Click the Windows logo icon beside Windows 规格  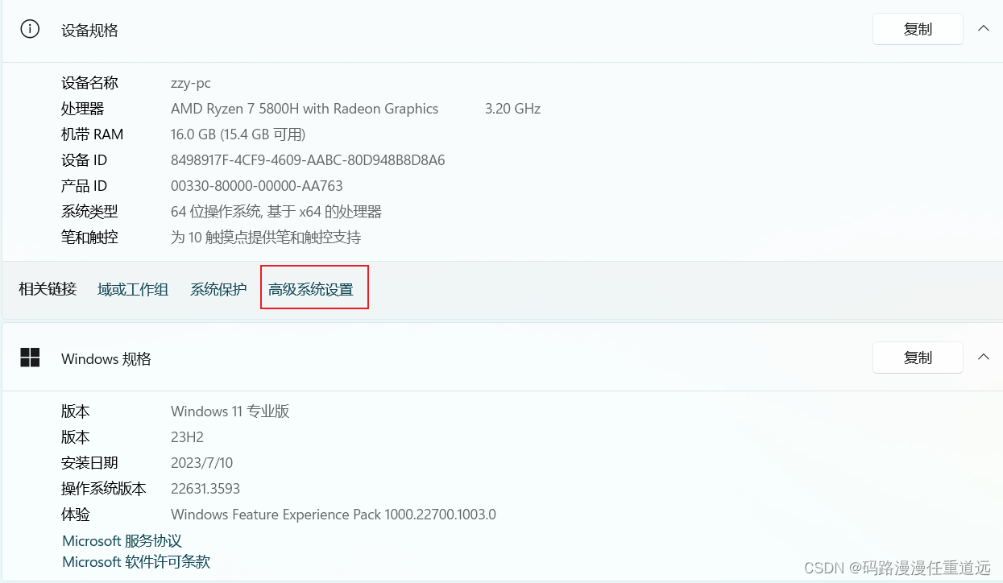tap(30, 358)
